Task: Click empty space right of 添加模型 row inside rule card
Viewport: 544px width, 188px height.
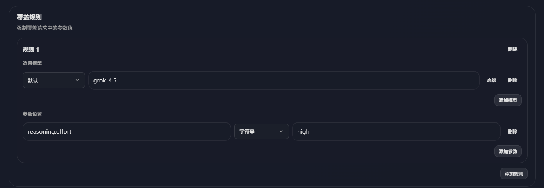Action: [x=524, y=100]
